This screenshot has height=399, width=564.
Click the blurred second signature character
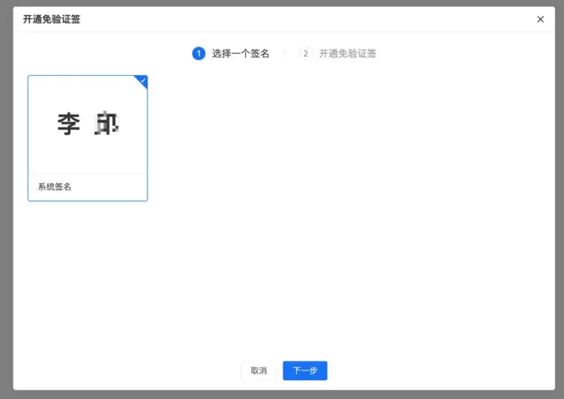click(x=107, y=123)
